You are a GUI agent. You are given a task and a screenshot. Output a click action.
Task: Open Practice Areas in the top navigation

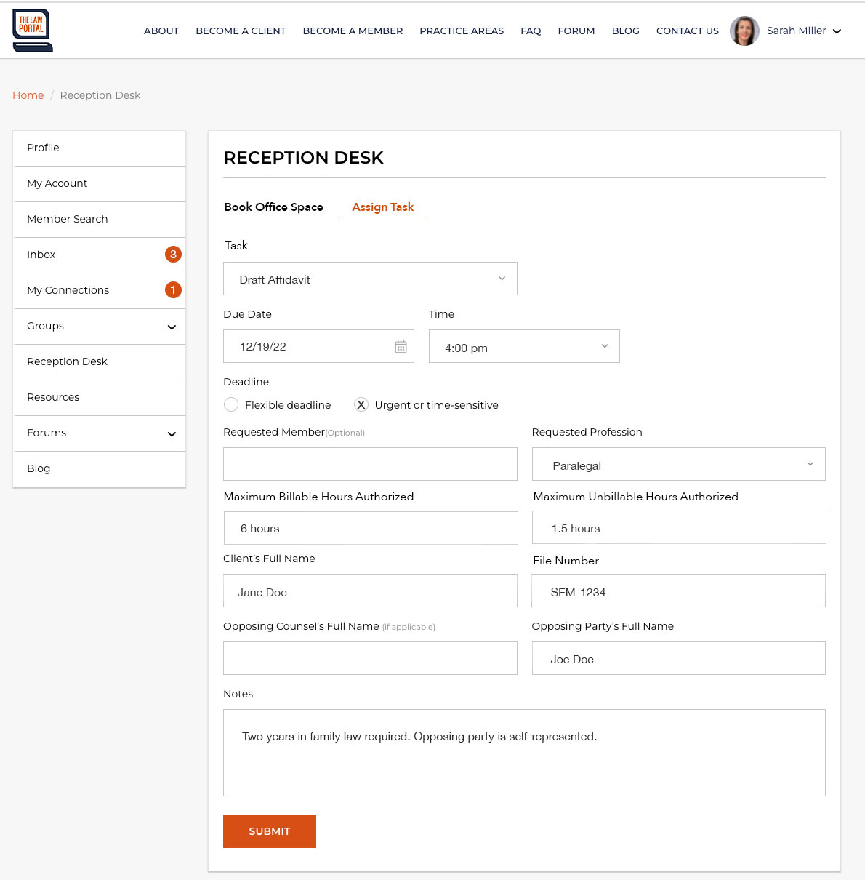[462, 31]
